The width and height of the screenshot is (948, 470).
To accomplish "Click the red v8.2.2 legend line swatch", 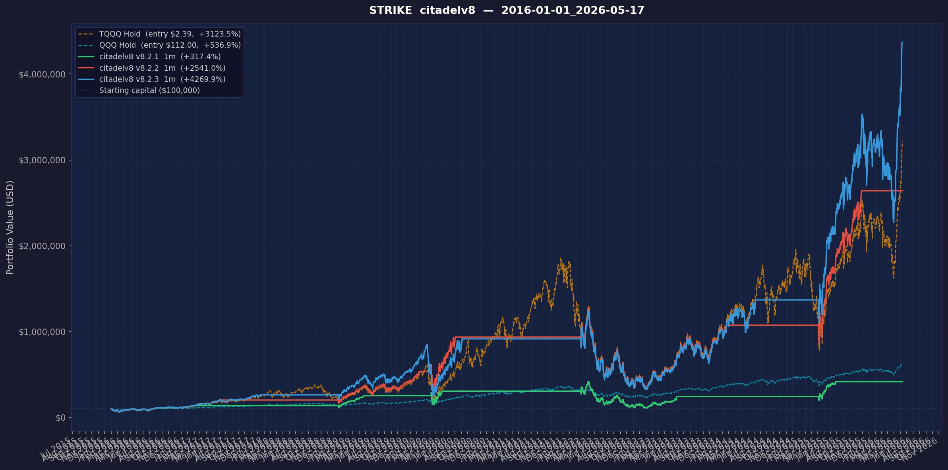I will pos(86,68).
